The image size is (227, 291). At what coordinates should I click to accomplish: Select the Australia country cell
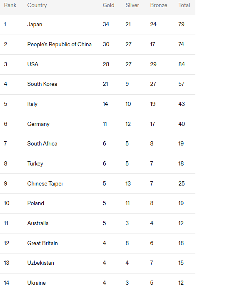[38, 223]
